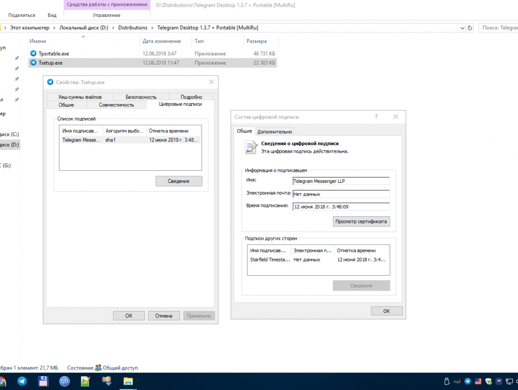Click 'Отмена' in Properties window

[x=164, y=316]
